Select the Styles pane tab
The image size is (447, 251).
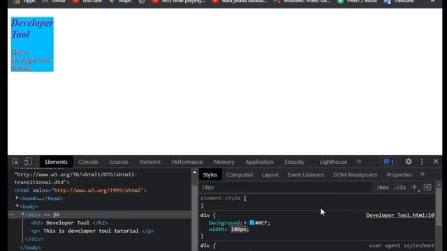210,175
